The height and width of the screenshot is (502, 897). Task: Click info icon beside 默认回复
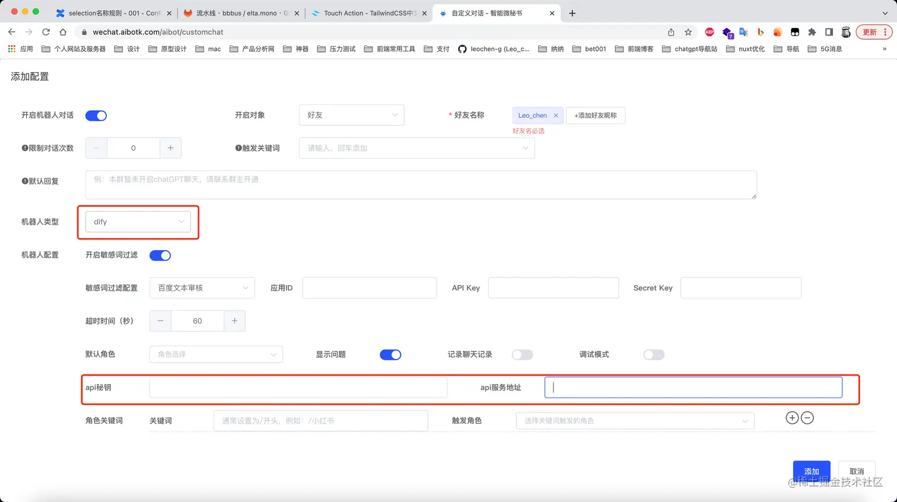point(25,181)
